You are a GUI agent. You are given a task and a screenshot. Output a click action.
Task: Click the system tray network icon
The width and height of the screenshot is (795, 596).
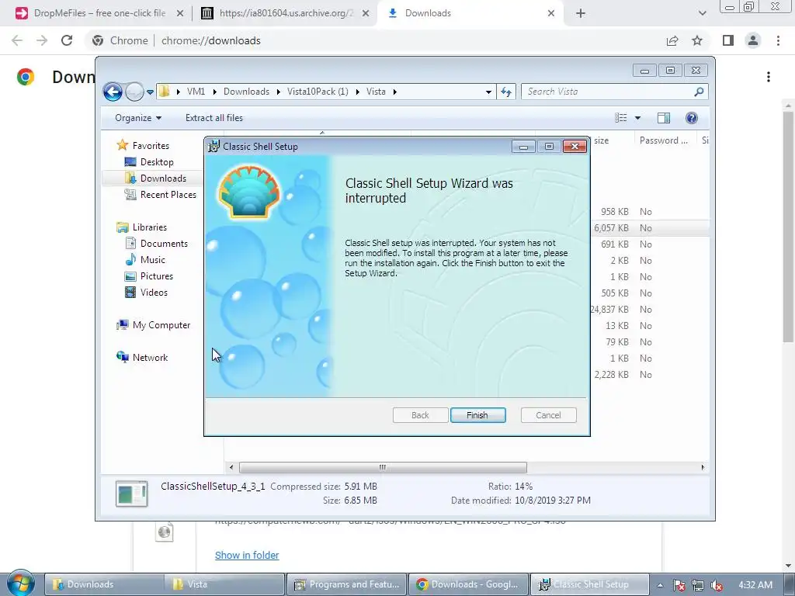698,585
